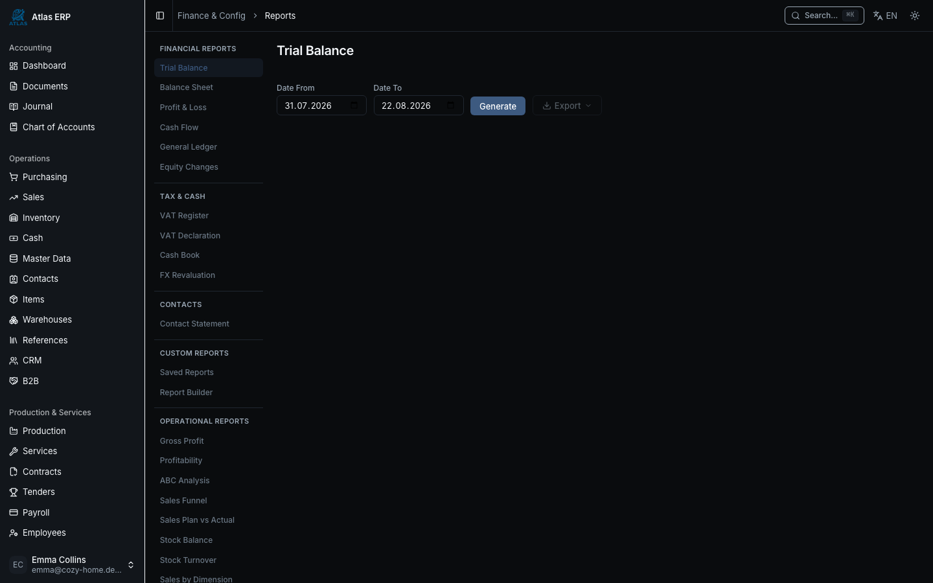Image resolution: width=933 pixels, height=583 pixels.
Task: Expand Emma Collins user menu
Action: point(72,565)
